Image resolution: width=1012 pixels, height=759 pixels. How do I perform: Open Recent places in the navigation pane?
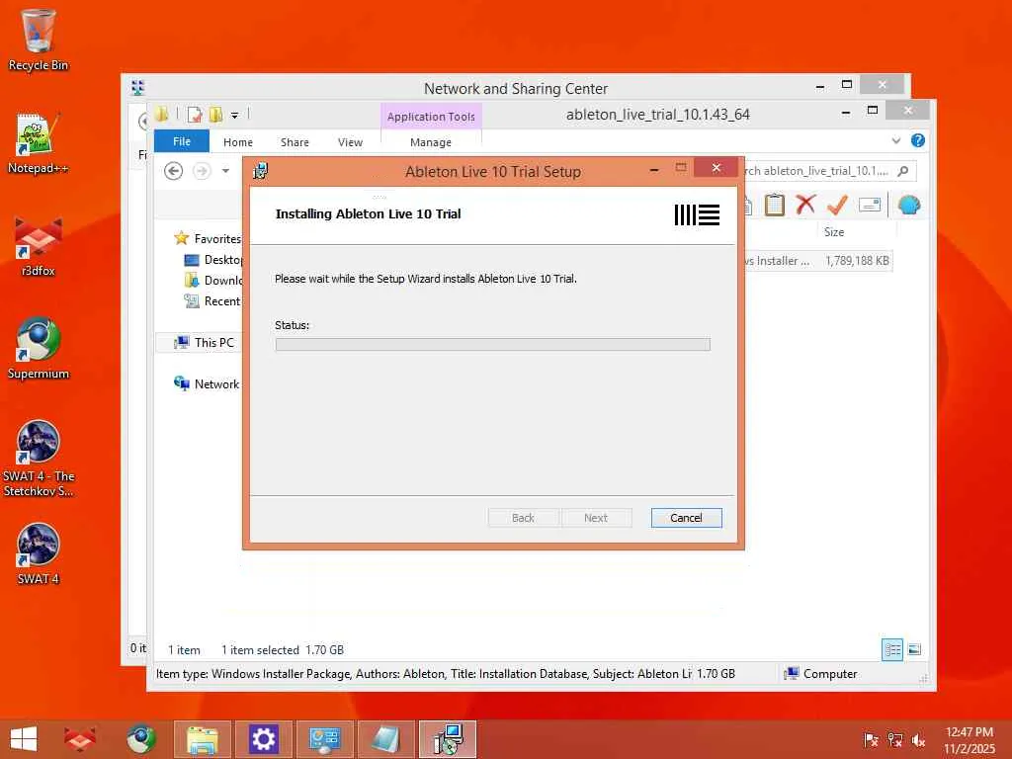click(x=213, y=300)
